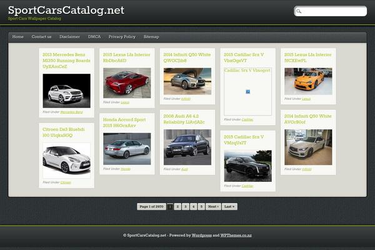Click the black Cadillac thumbnail
375x250 pixels.
point(247,166)
